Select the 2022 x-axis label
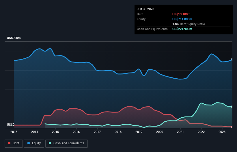The width and height of the screenshot is (237, 152). pyautogui.click(x=201, y=132)
